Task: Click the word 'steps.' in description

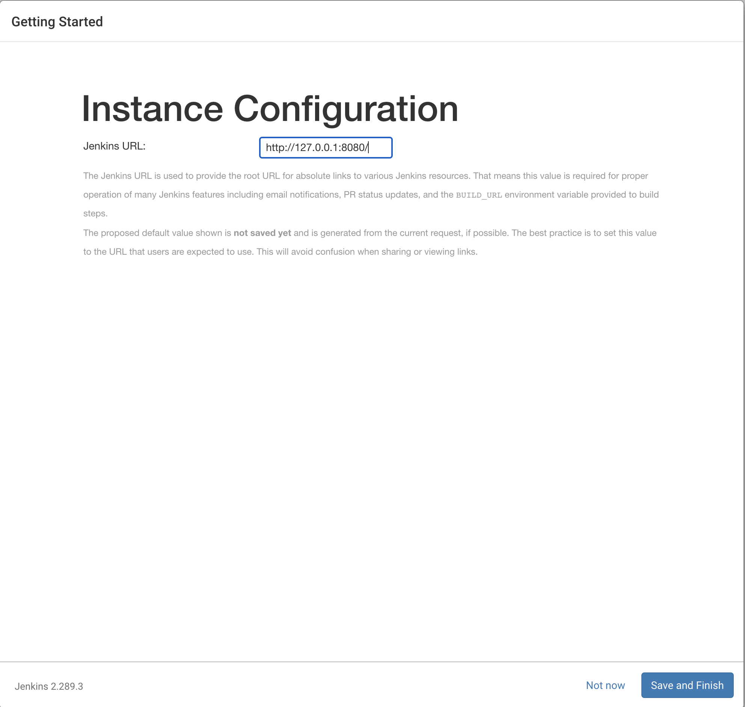Action: tap(95, 214)
